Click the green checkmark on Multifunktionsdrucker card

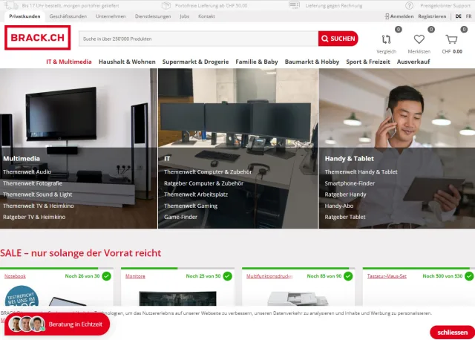tap(348, 276)
